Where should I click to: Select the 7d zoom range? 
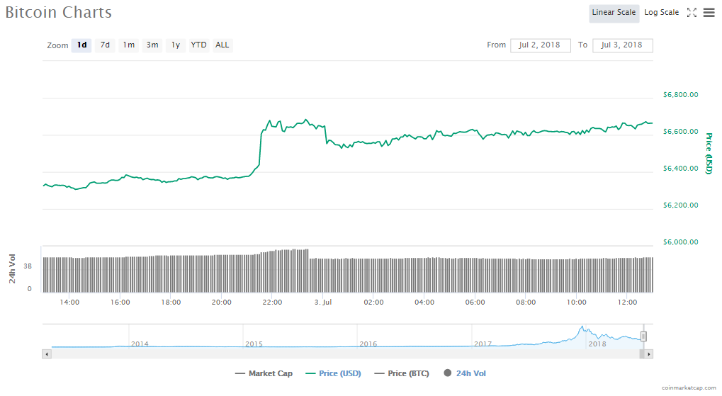click(x=105, y=45)
